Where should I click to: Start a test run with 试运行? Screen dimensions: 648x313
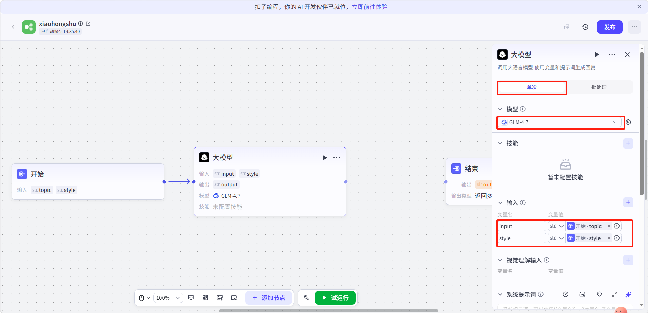pos(335,298)
